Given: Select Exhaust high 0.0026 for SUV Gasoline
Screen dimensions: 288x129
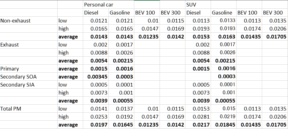Looking at the screenshot, I should point(227,53).
